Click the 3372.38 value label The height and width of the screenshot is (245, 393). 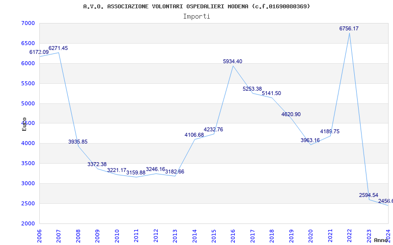tap(97, 164)
